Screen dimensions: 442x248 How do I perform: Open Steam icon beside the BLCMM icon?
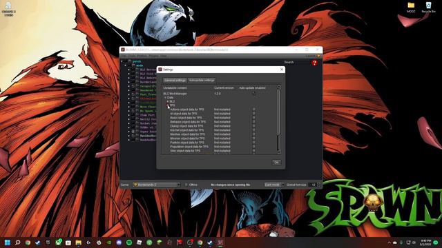pos(210,242)
